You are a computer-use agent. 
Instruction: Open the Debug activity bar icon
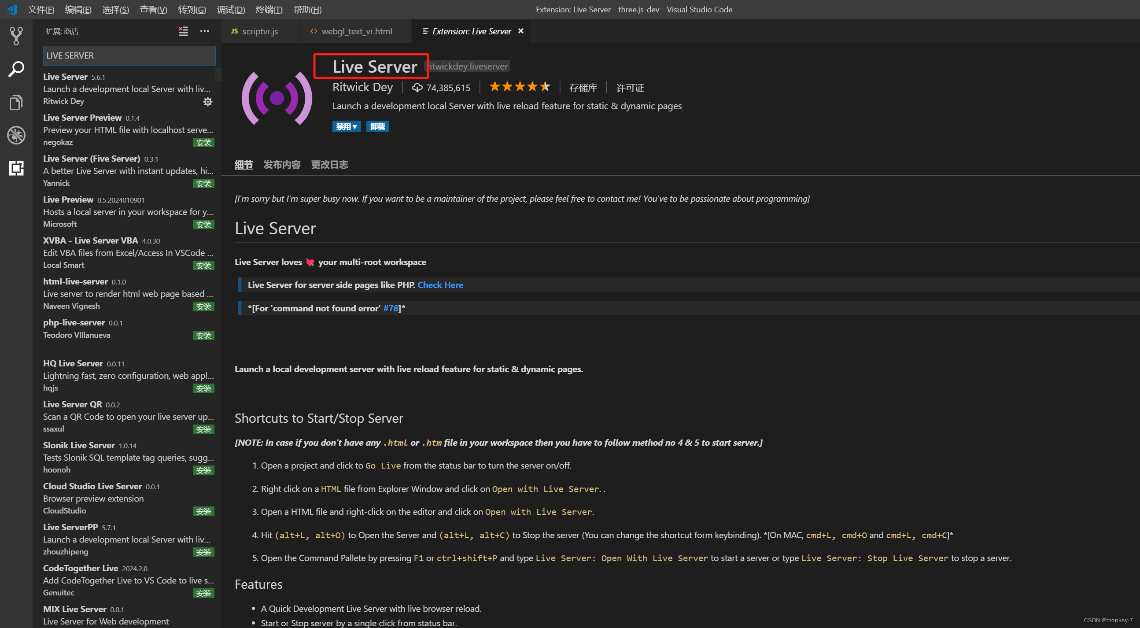click(x=16, y=135)
